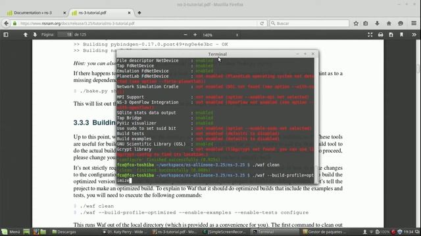This screenshot has height=236, width=421.
Task: Click the green padlock site info icon
Action: click(14, 24)
